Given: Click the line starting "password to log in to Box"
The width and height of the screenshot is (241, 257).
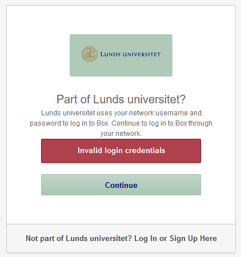Looking at the screenshot, I should (121, 123).
